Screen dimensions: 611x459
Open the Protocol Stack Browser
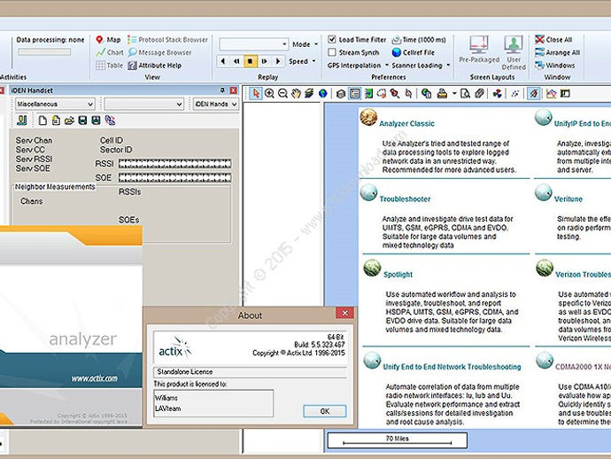pyautogui.click(x=168, y=40)
